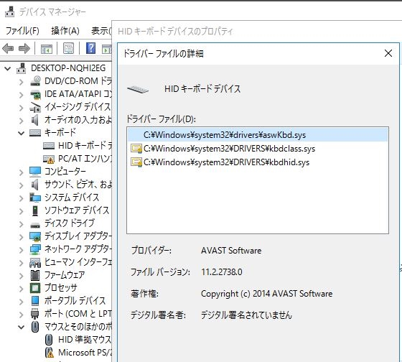The width and height of the screenshot is (402, 362).
Task: Open the 表示 menu
Action: [101, 31]
